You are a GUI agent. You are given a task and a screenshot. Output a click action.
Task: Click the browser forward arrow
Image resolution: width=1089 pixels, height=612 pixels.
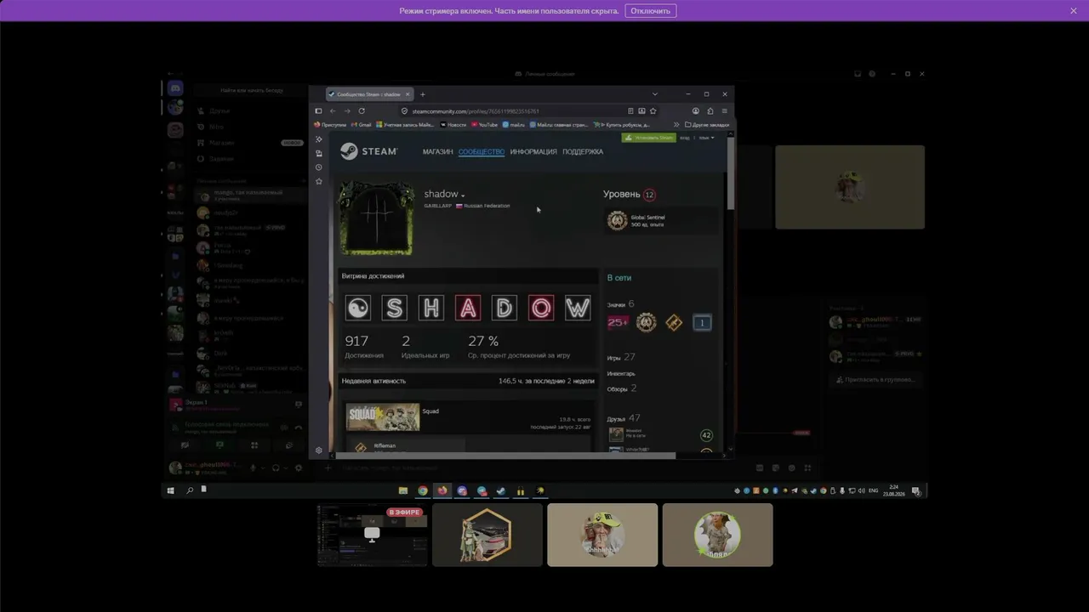(347, 111)
